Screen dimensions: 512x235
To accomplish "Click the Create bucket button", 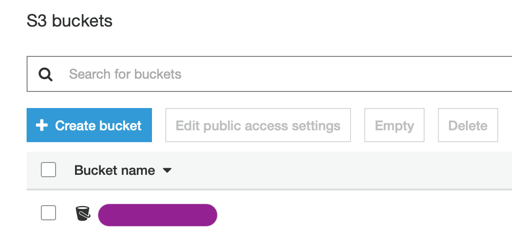I will pos(89,125).
